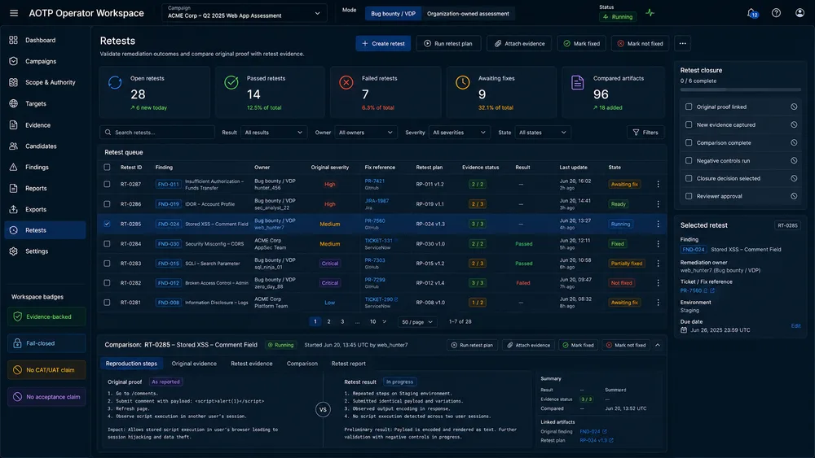Click Edit link beside due date
The height and width of the screenshot is (458, 815).
pyautogui.click(x=795, y=325)
